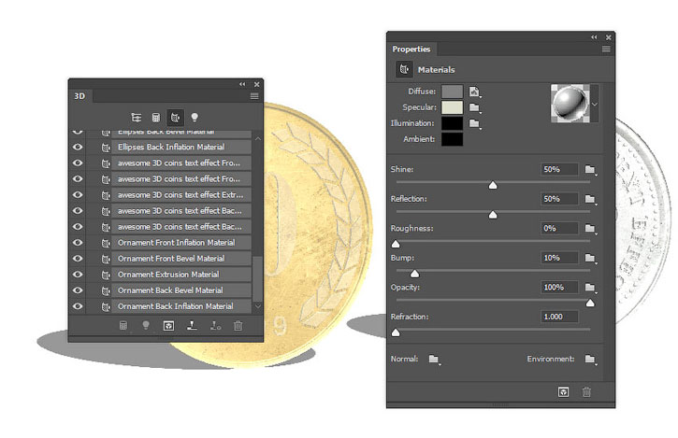This screenshot has height=438, width=678.
Task: Open the Environment map folder icon
Action: (590, 359)
